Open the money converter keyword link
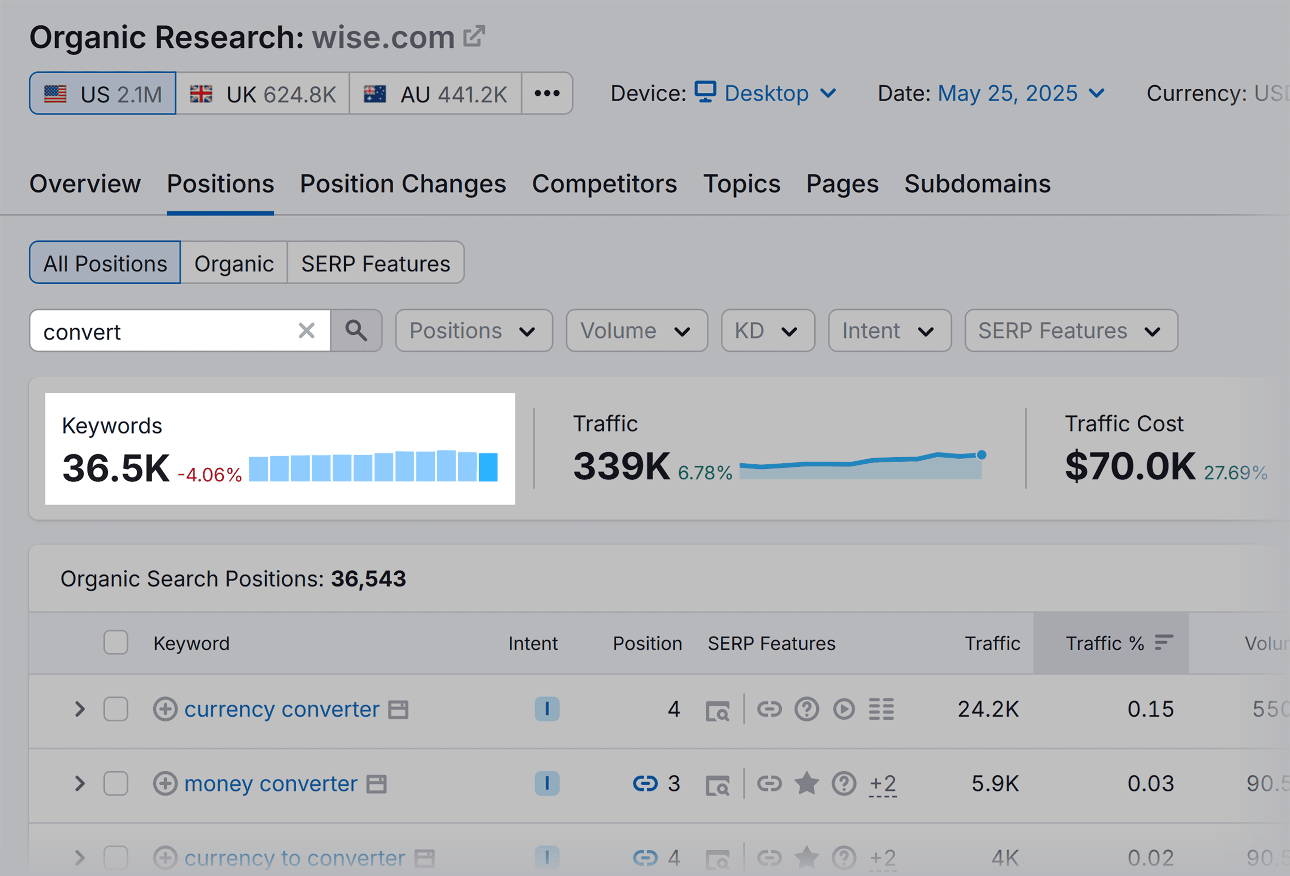The width and height of the screenshot is (1290, 876). coord(271,784)
